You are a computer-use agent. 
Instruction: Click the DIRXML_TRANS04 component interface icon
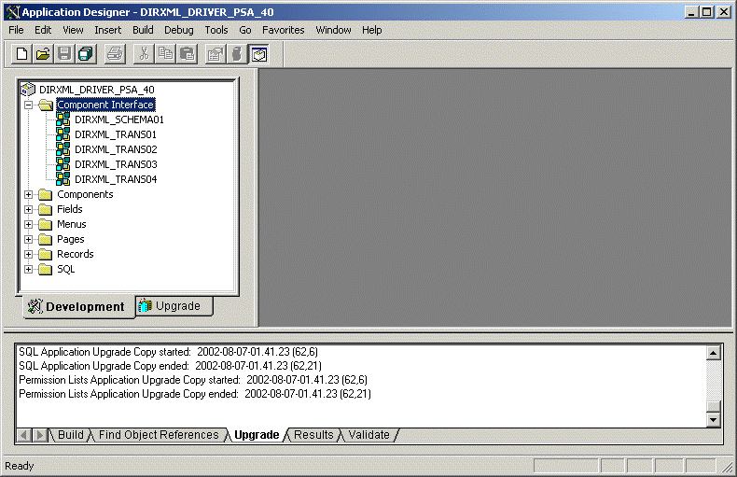63,179
